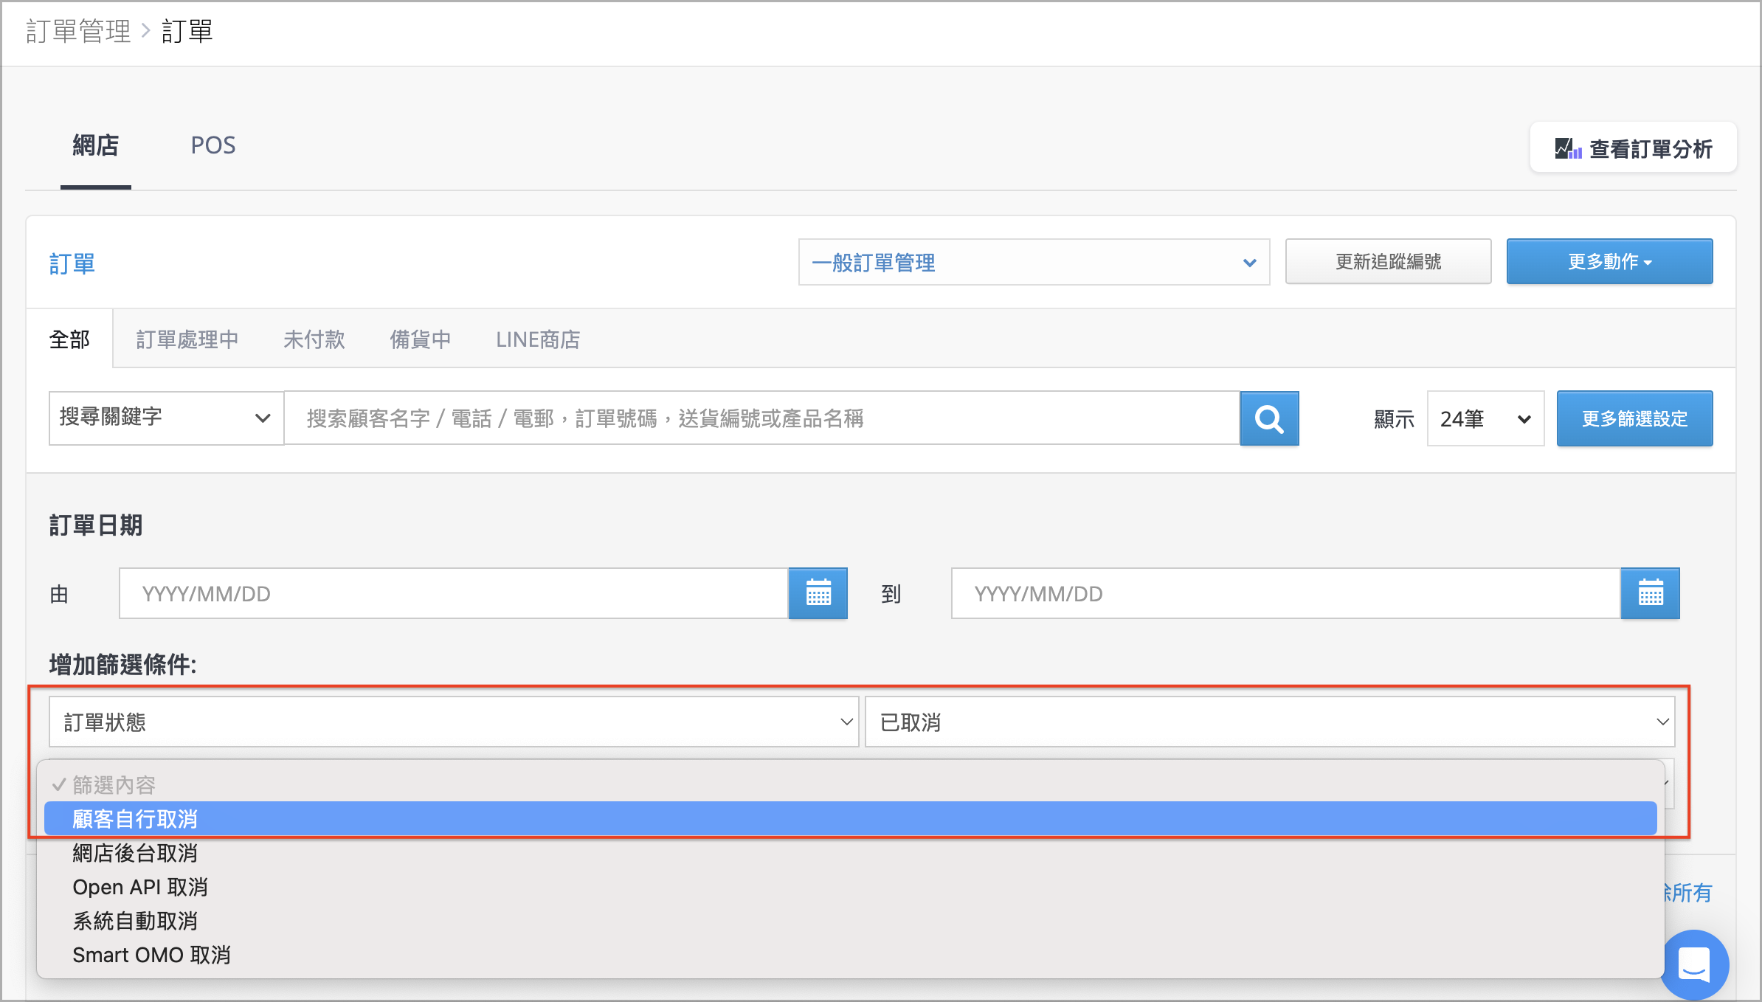This screenshot has width=1762, height=1002.
Task: Click the 到 end date input field
Action: 1286,593
